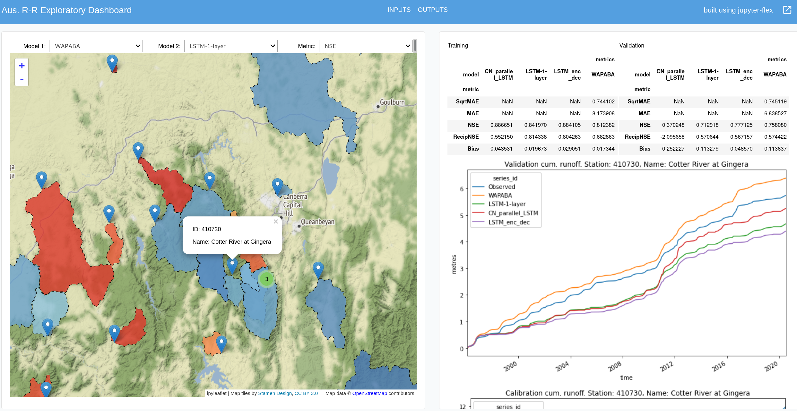Screen dimensions: 797x411
Task: Click the Training table WAPABA NSE value 0.812382
Action: (603, 125)
